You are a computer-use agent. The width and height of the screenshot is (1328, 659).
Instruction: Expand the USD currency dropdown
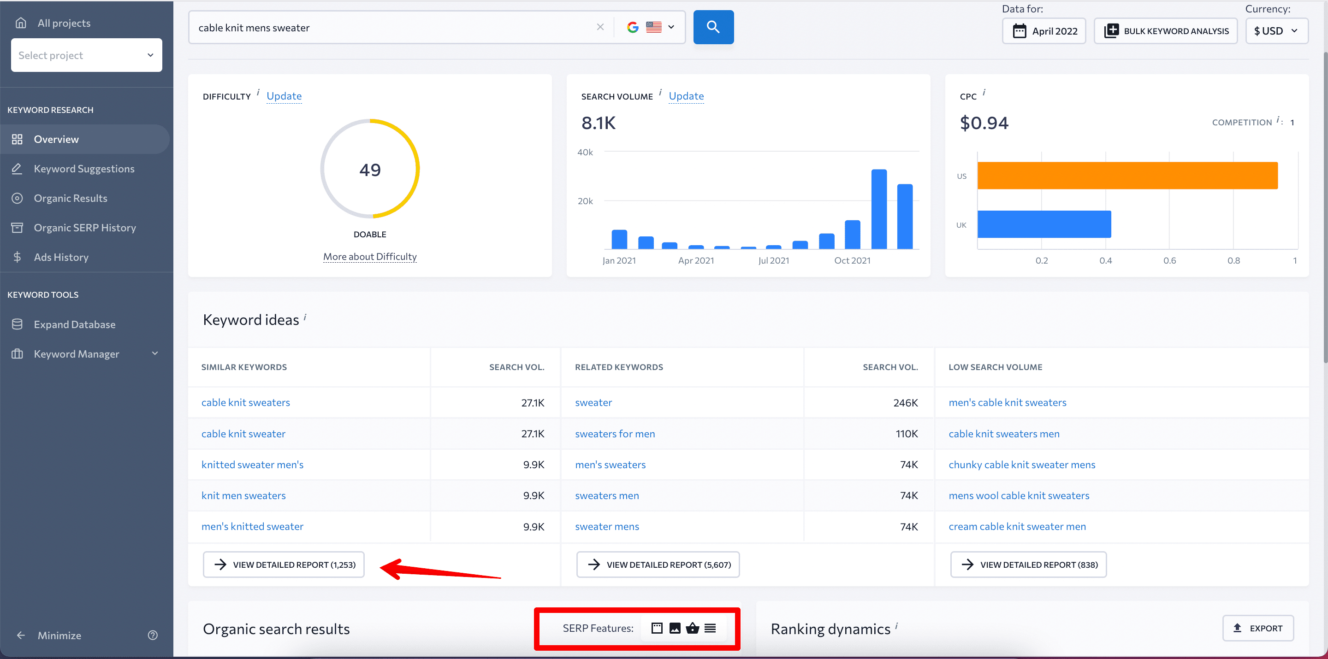coord(1276,31)
